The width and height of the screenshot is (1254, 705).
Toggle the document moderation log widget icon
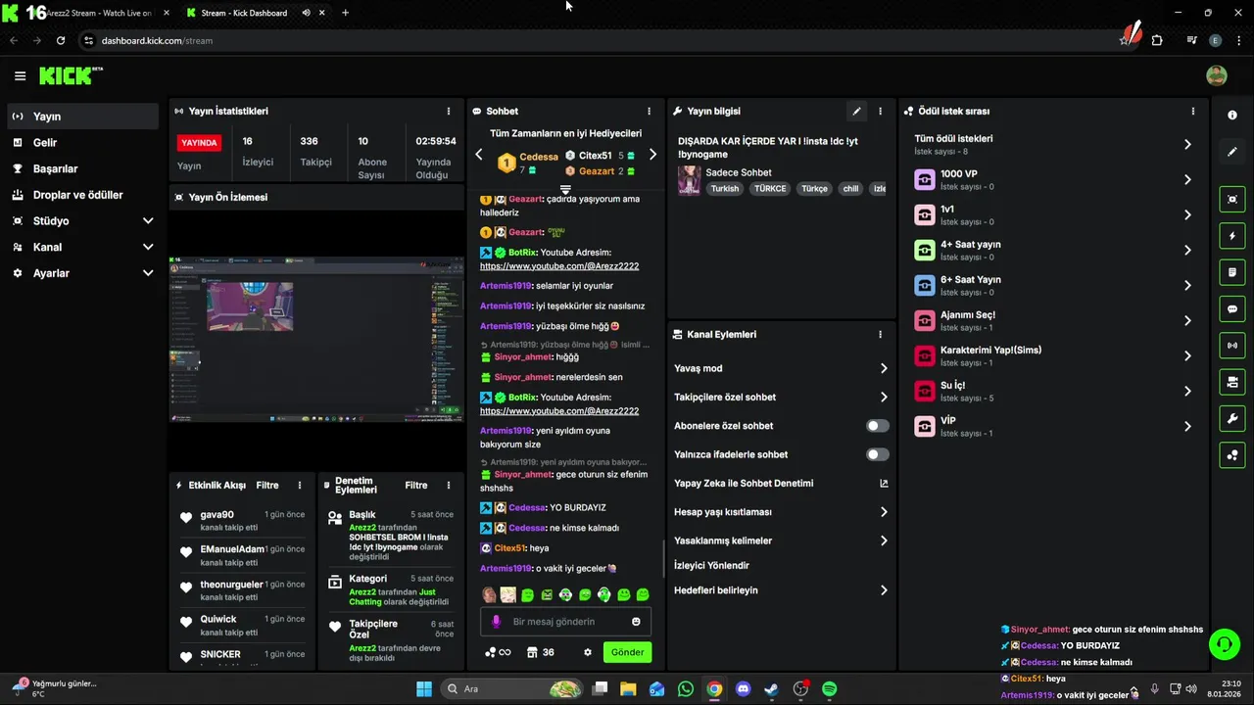click(1232, 272)
